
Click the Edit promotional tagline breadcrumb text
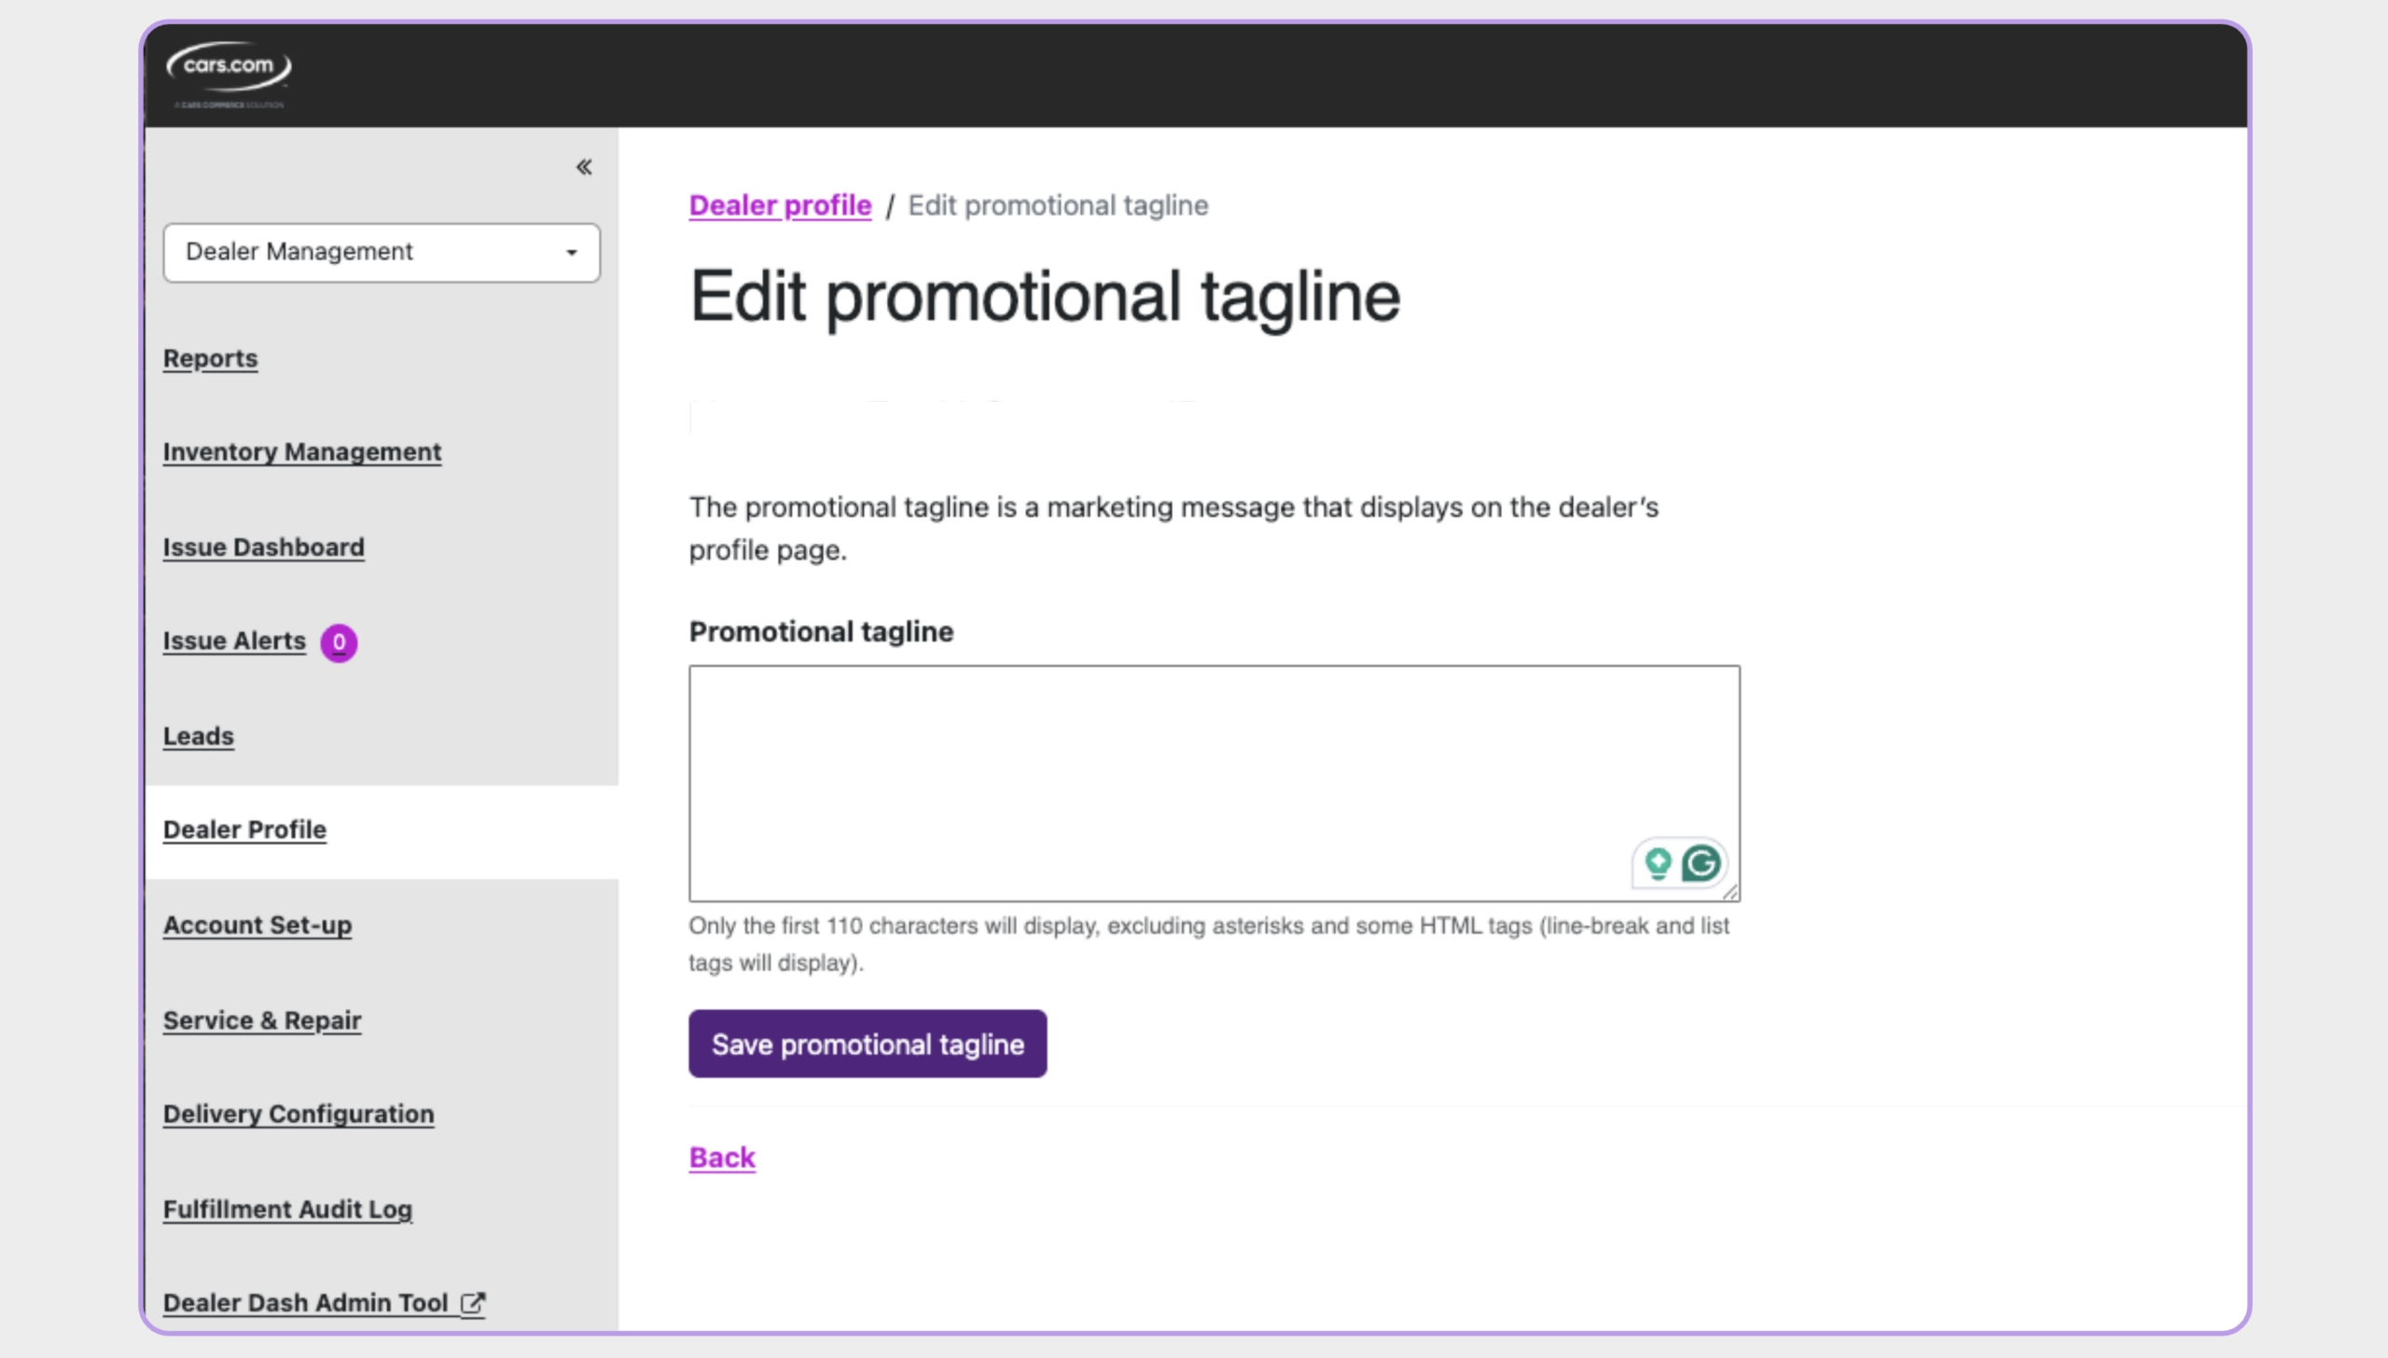click(1058, 205)
